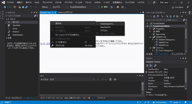The width and height of the screenshot is (192, 104).
Task: Open the Debug configuration dropdown
Action: 46,7
